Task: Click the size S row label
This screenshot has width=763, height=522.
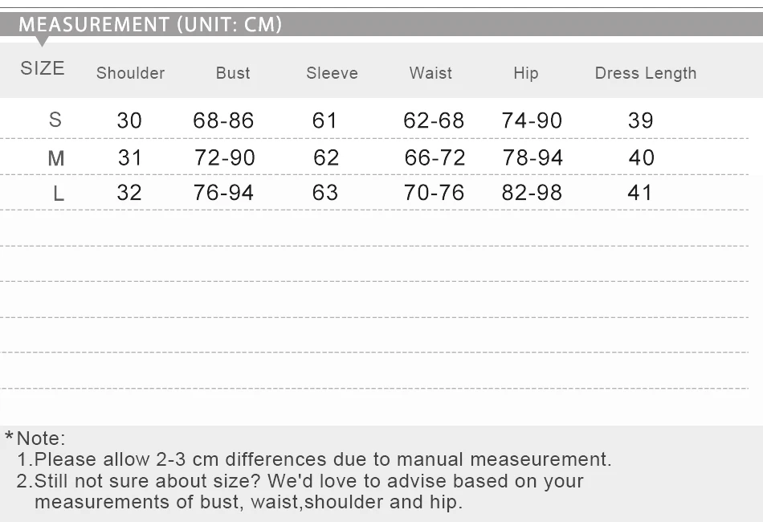Action: tap(55, 120)
